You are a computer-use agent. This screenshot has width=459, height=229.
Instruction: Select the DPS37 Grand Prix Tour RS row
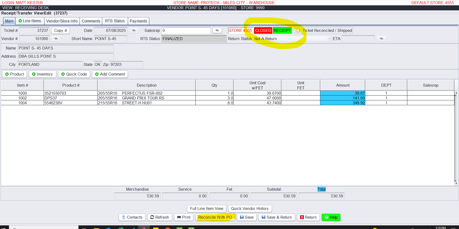click(146, 98)
